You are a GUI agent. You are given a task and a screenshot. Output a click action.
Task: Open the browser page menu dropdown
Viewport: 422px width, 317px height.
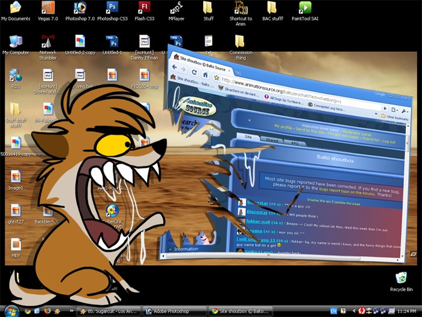pyautogui.click(x=394, y=110)
